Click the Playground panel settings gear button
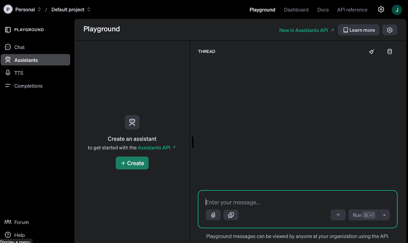This screenshot has width=408, height=243. (x=390, y=30)
